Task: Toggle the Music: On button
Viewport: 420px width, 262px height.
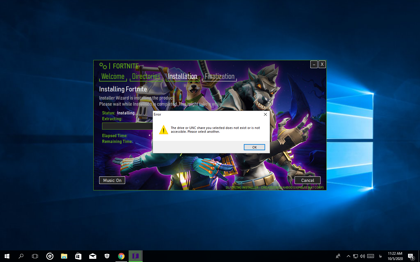Action: [x=112, y=180]
